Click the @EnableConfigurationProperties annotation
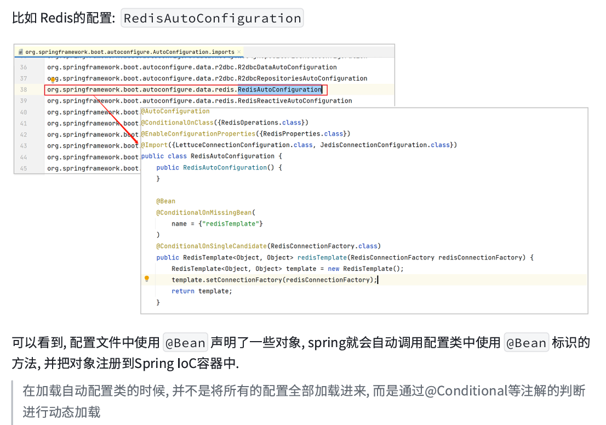606x425 pixels. pos(198,134)
